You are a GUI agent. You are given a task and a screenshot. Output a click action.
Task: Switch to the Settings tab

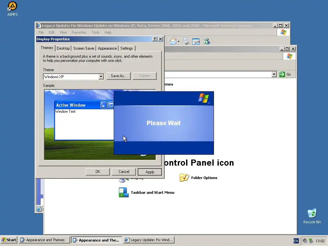point(127,48)
